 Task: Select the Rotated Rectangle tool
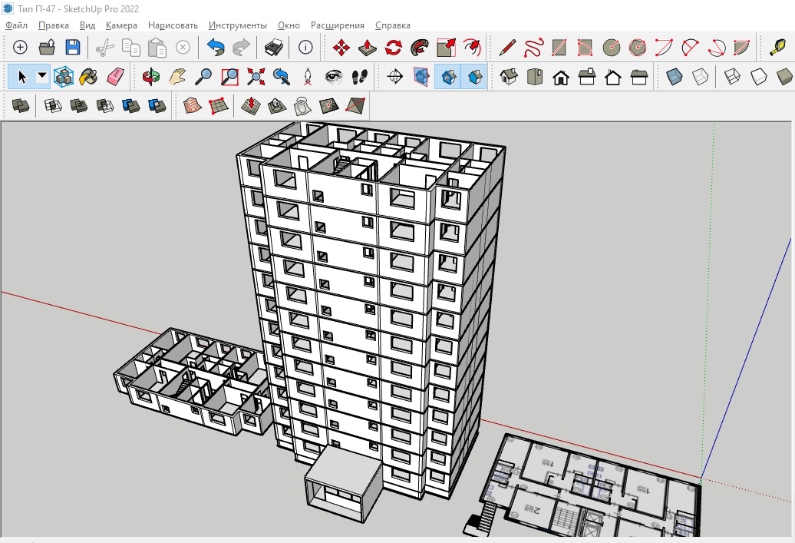click(585, 48)
